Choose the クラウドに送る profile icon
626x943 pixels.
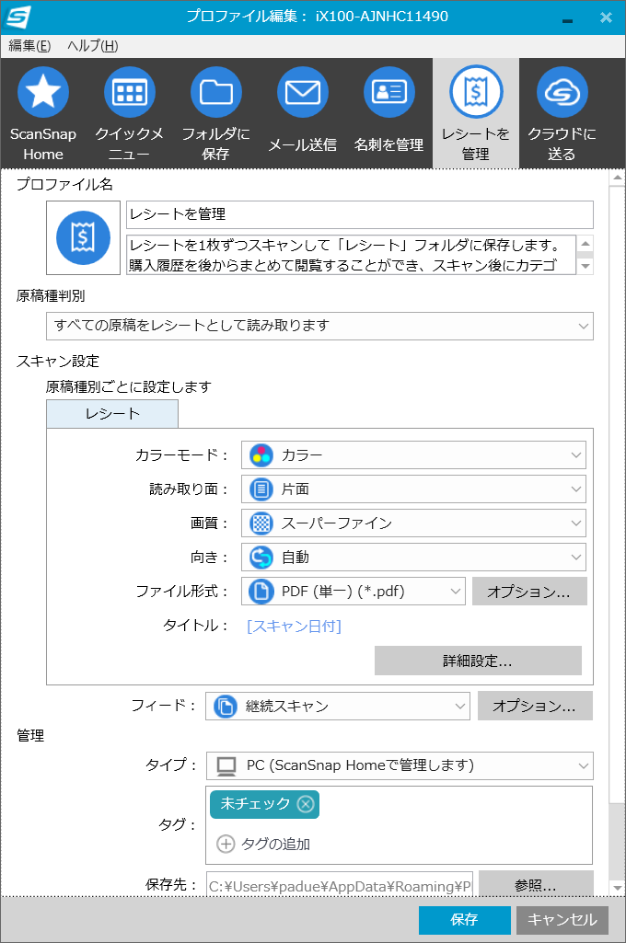(x=562, y=114)
